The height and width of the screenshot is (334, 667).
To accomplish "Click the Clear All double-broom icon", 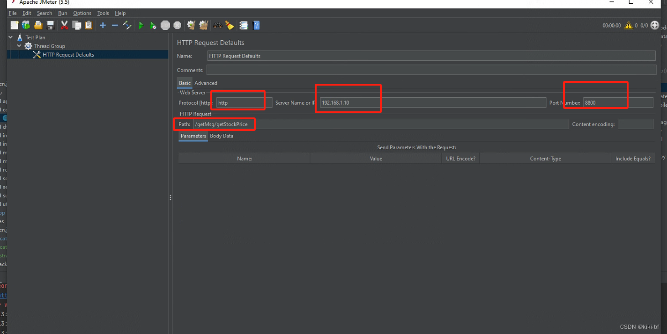I will coord(203,25).
